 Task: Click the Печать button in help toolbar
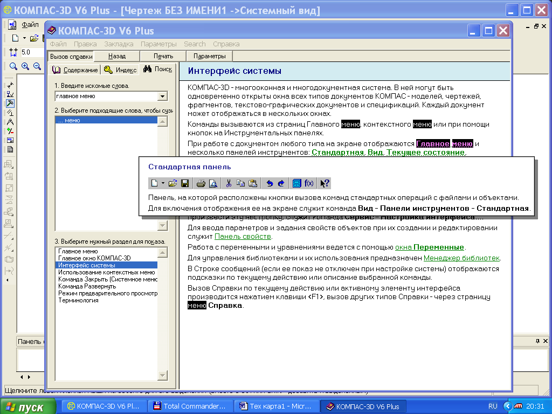163,56
